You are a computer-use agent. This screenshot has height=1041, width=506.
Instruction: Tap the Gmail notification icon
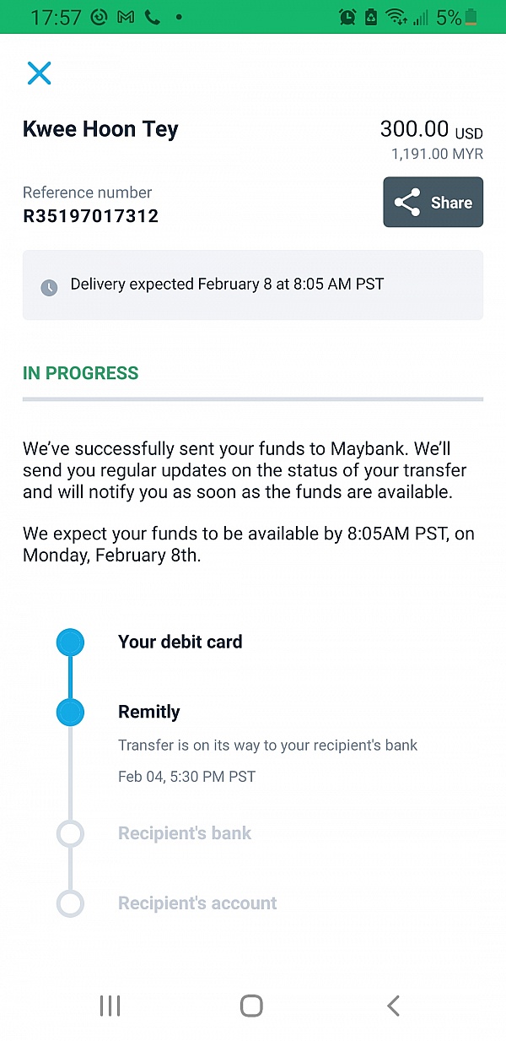click(126, 17)
